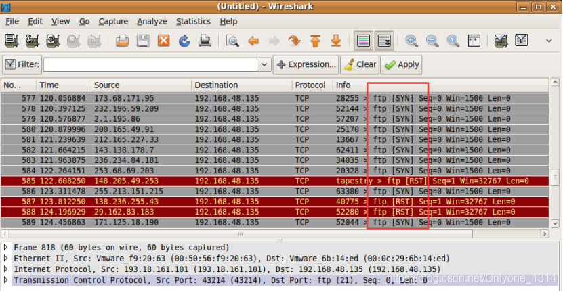This screenshot has width=563, height=291.
Task: Select packet 579 from 2.1.195.86
Action: 275,119
